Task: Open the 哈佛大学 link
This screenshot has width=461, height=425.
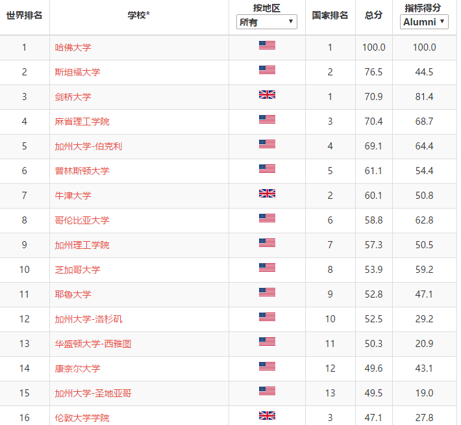Action: tap(73, 47)
